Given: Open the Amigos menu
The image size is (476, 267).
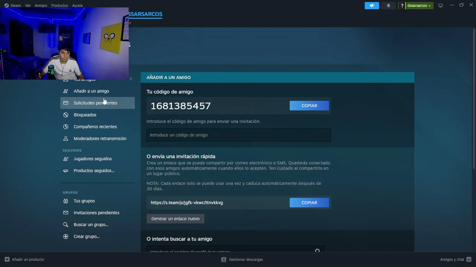Looking at the screenshot, I should click(x=41, y=6).
